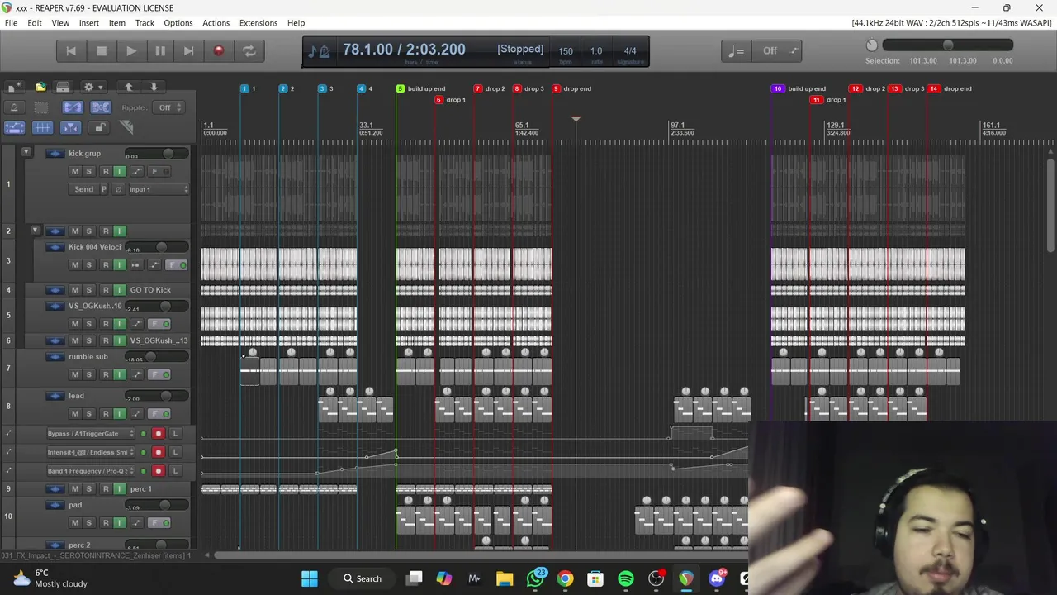Open Chrome from the taskbar
This screenshot has height=595, width=1057.
coord(565,578)
